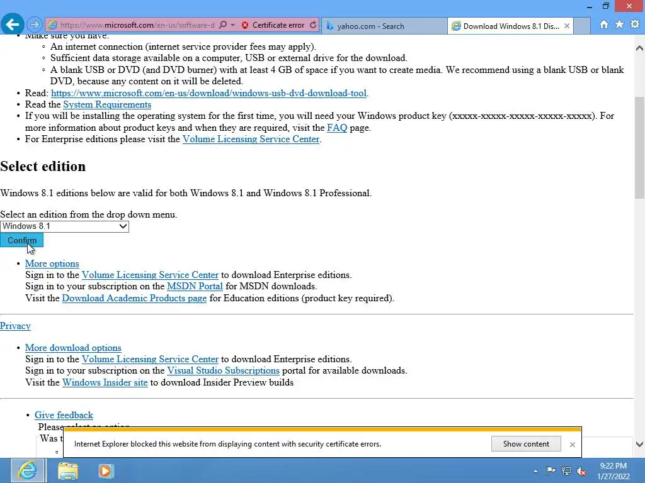Open Volume Licensing Service Center link under More options
The width and height of the screenshot is (645, 483).
tap(150, 275)
